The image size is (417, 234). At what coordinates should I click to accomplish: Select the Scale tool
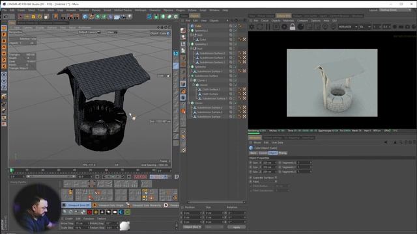click(x=33, y=17)
